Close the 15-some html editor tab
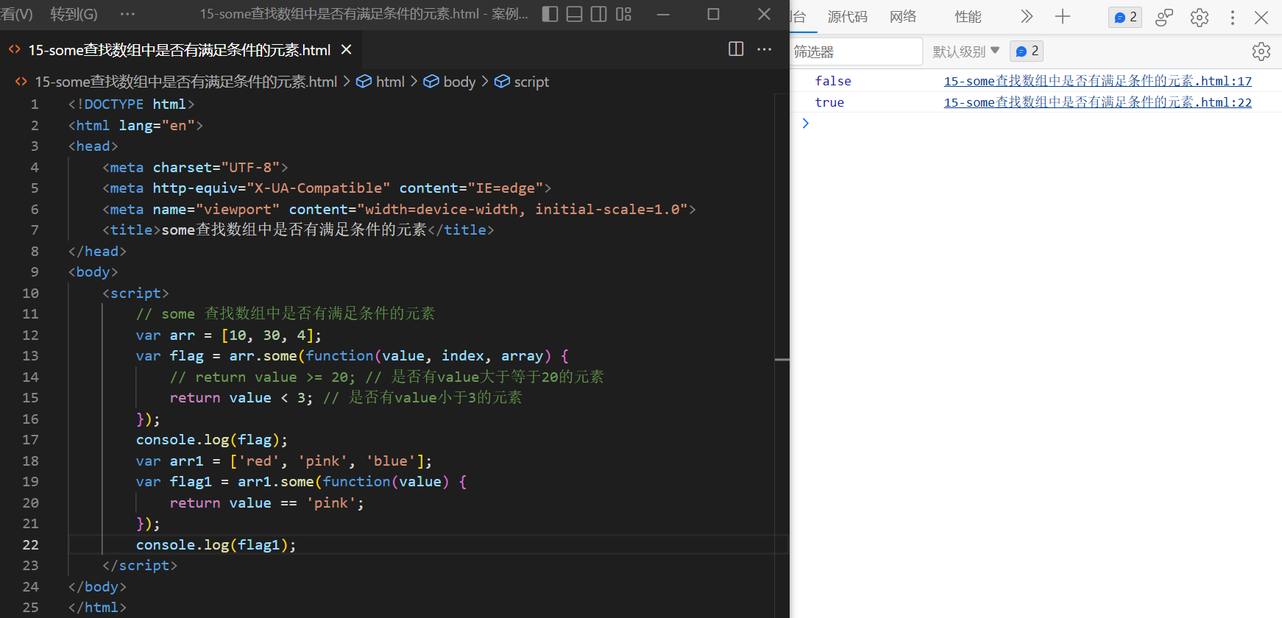Viewport: 1282px width, 618px height. tap(347, 49)
